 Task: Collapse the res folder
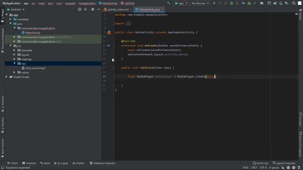10,46
